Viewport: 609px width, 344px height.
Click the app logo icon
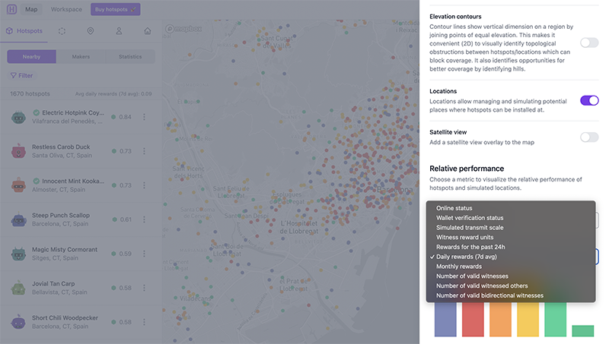point(11,10)
